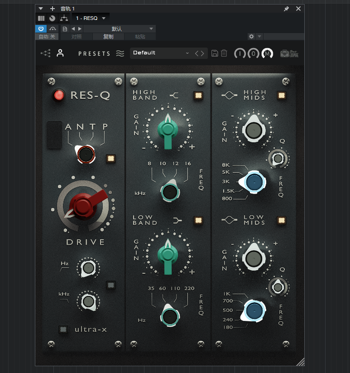
Task: Pin the plugin window with the pin icon
Action: (x=286, y=9)
